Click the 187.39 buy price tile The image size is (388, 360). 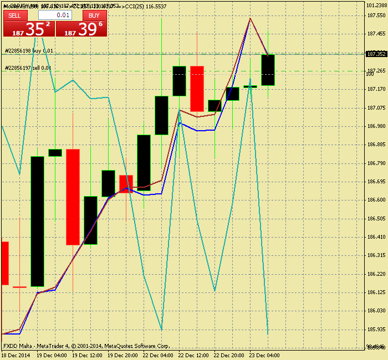click(81, 30)
